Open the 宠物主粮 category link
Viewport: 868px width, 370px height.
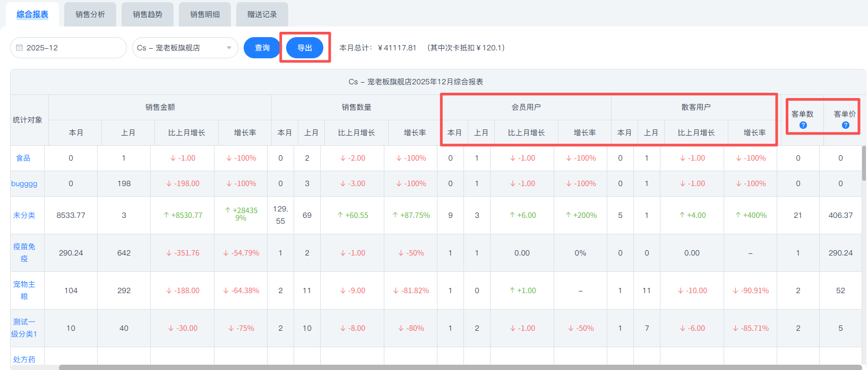[24, 290]
